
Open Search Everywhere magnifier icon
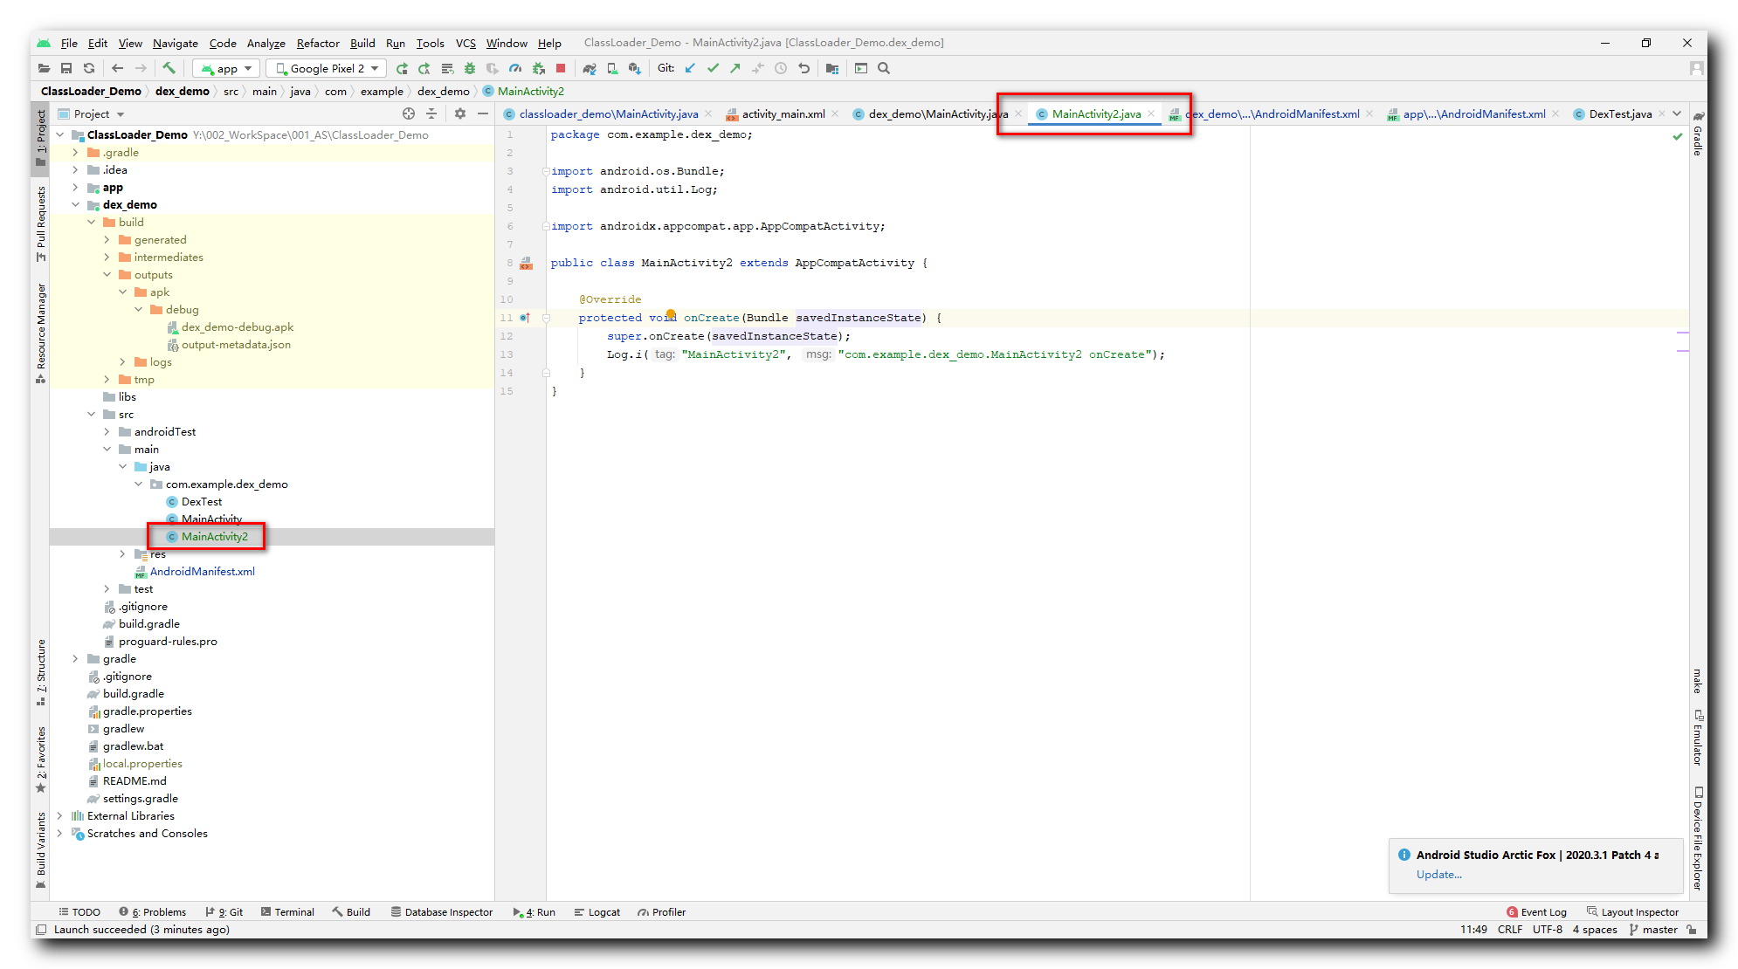(x=884, y=68)
